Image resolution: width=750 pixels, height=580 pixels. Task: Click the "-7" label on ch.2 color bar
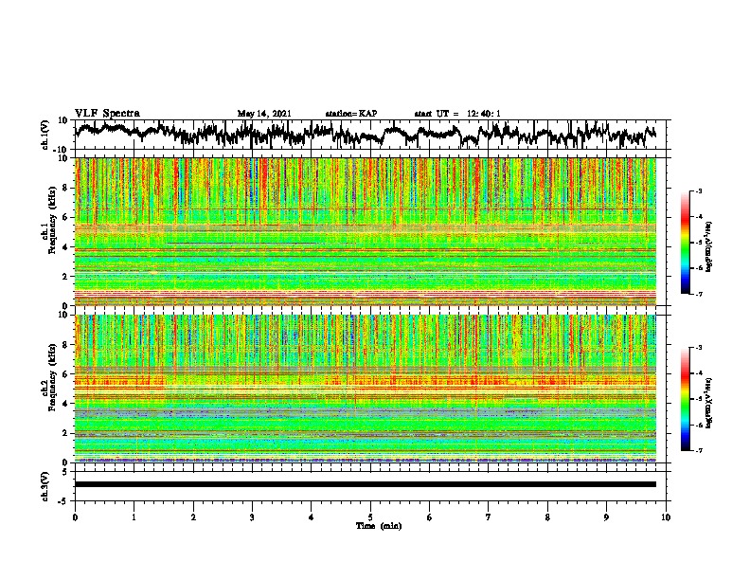[699, 450]
